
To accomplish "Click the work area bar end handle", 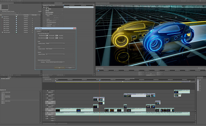I will (190, 81).
